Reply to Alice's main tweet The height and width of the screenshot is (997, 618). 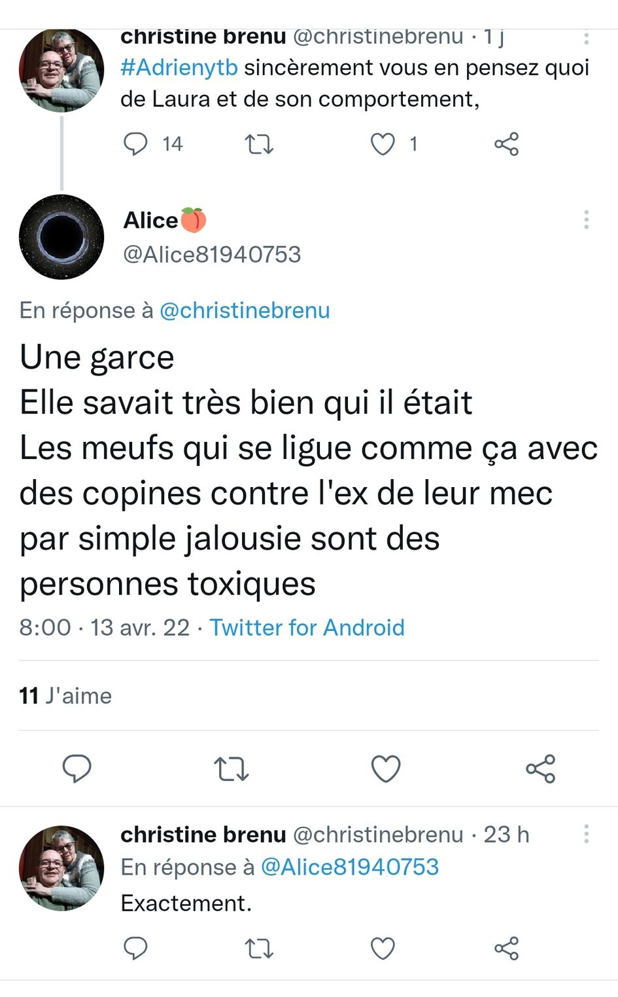77,769
